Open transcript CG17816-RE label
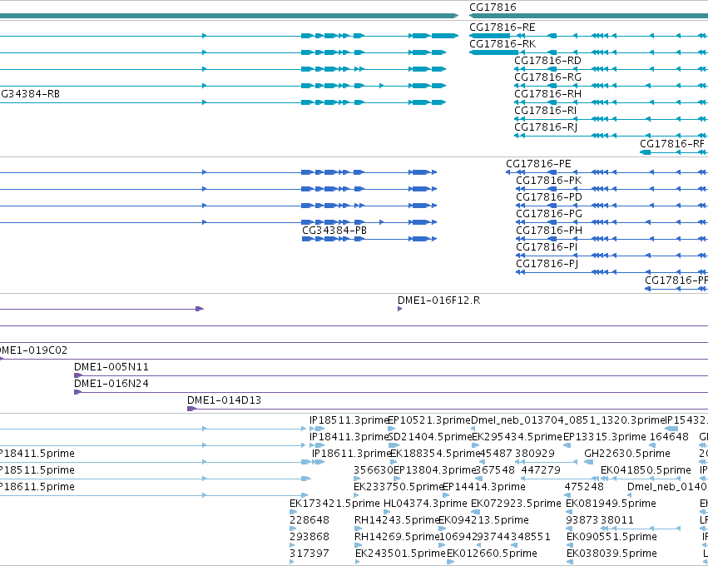This screenshot has height=566, width=708. [x=503, y=27]
